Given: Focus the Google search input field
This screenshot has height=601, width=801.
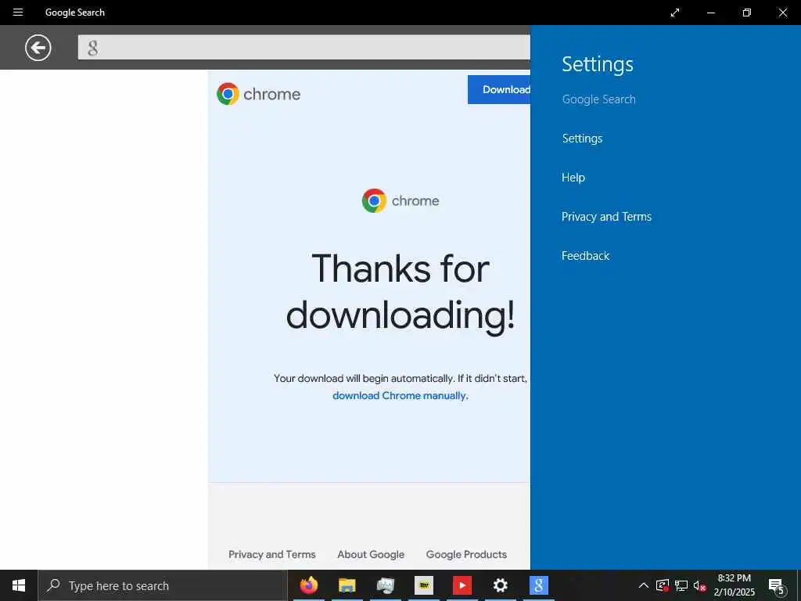Looking at the screenshot, I should point(304,48).
